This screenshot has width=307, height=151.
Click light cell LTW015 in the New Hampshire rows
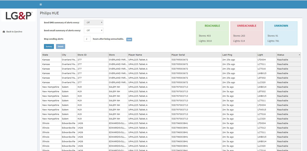tap(267, 110)
